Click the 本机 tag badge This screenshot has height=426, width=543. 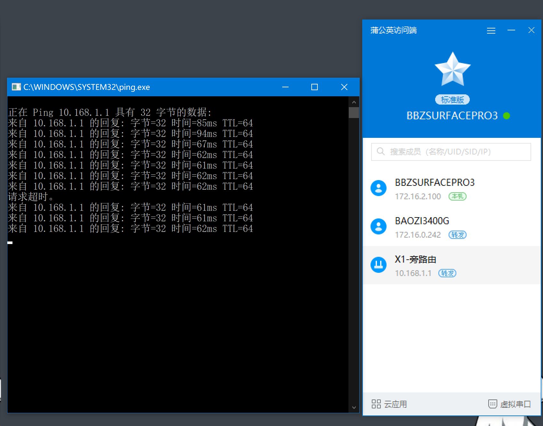click(x=458, y=196)
